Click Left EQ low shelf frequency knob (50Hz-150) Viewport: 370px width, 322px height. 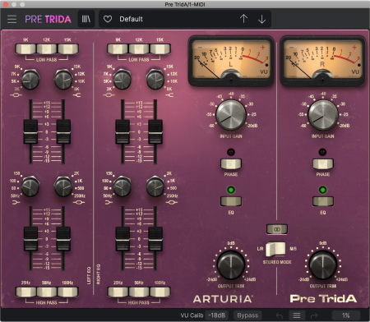click(30, 186)
